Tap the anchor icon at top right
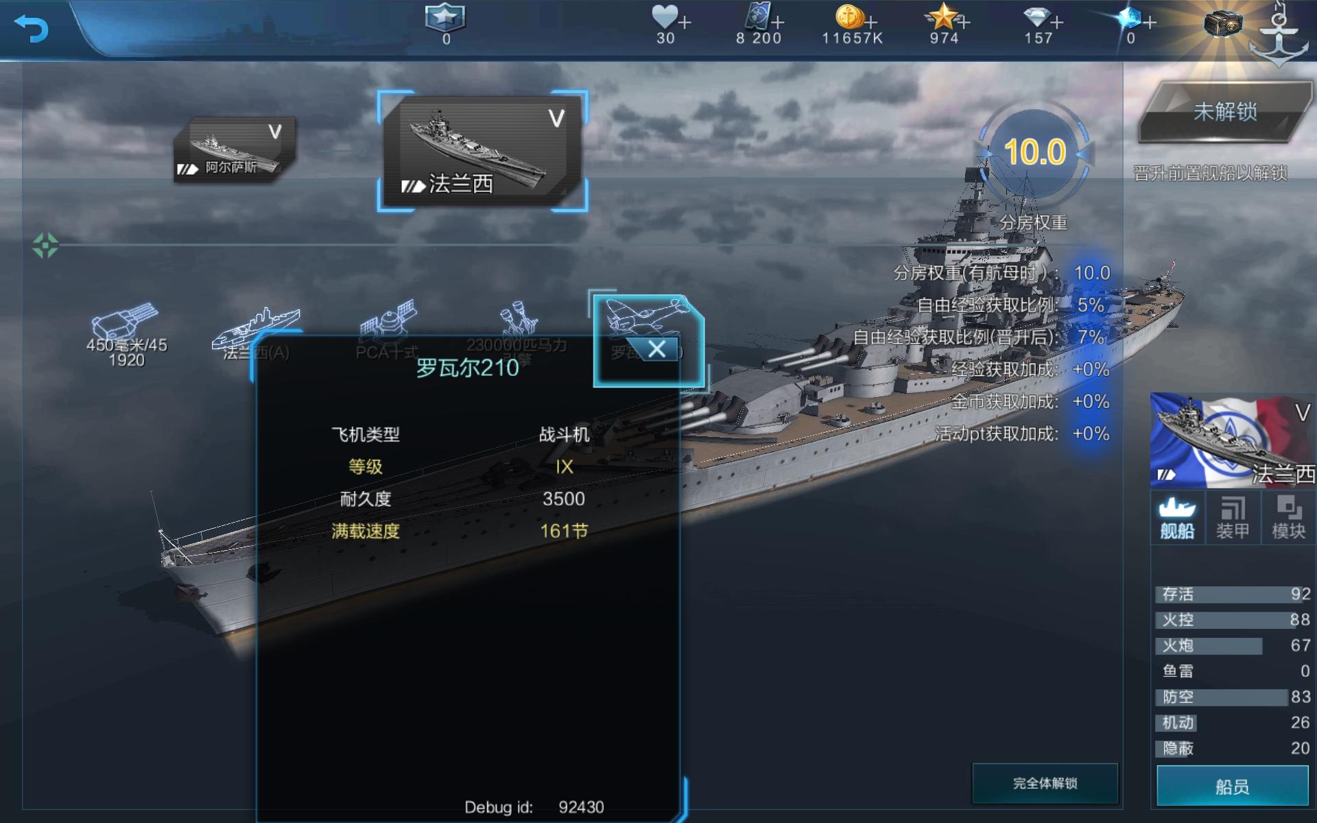 [x=1279, y=34]
